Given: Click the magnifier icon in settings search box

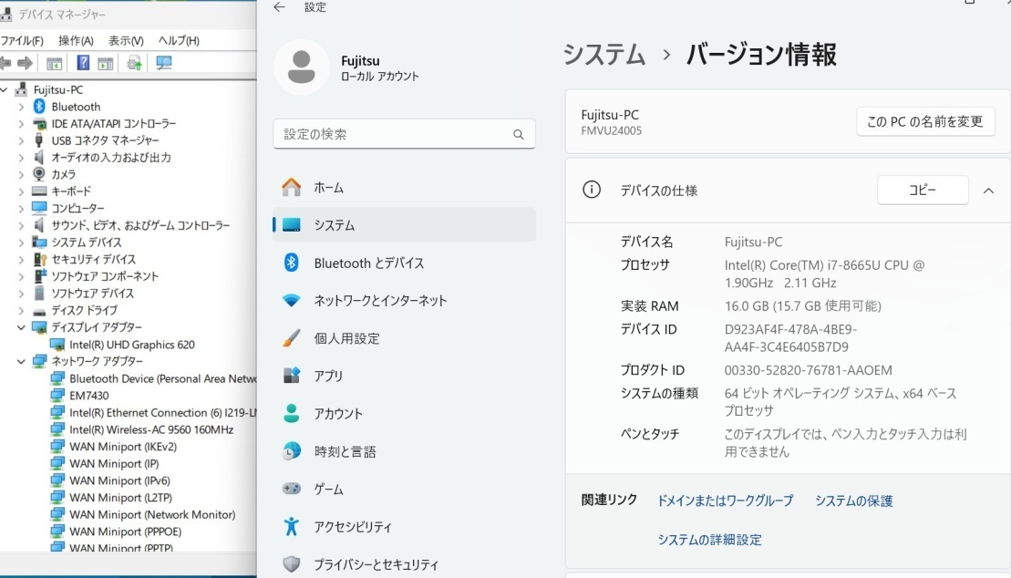Looking at the screenshot, I should pyautogui.click(x=519, y=134).
